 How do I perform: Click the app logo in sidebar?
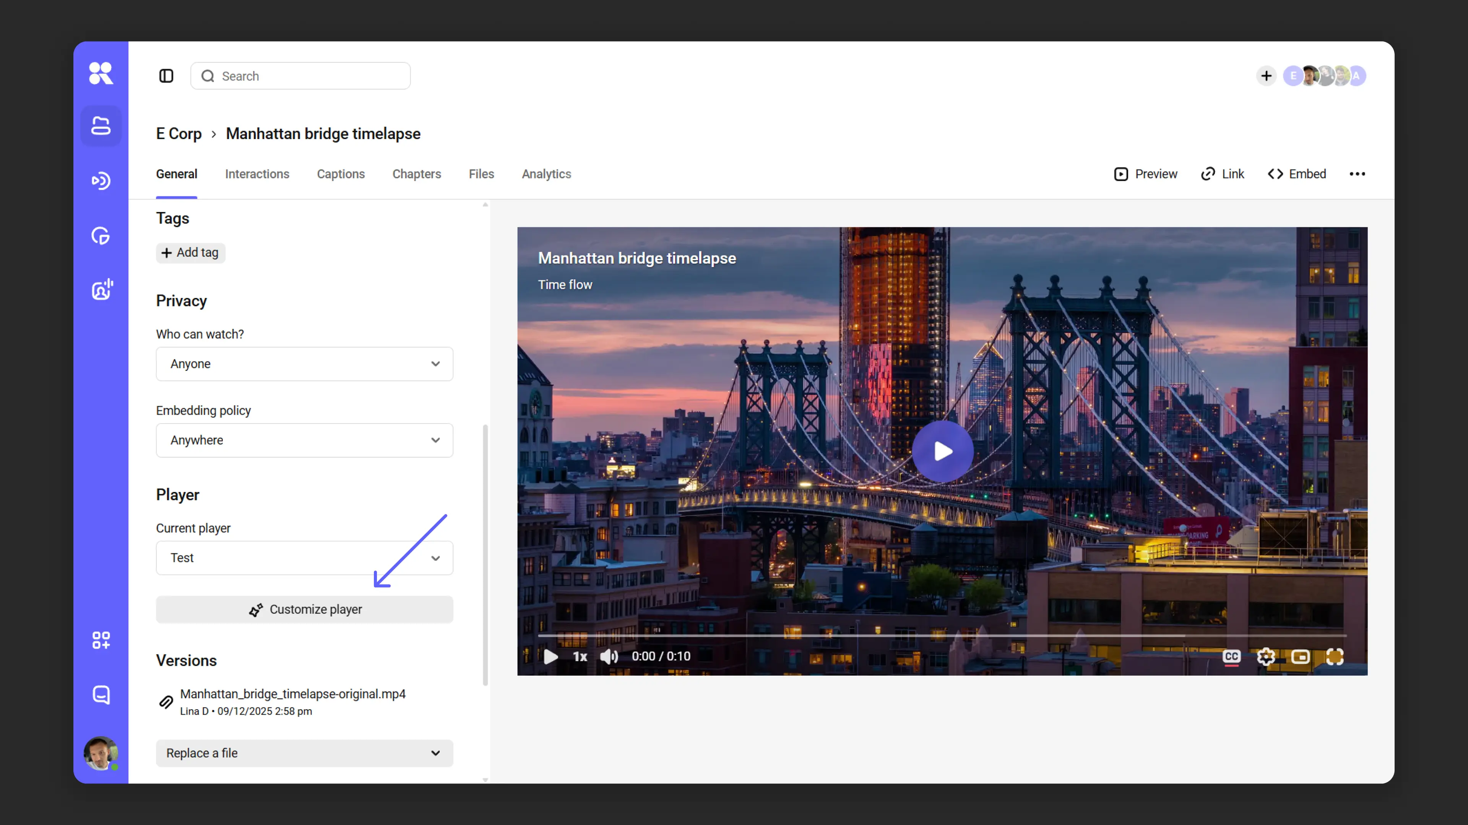101,73
